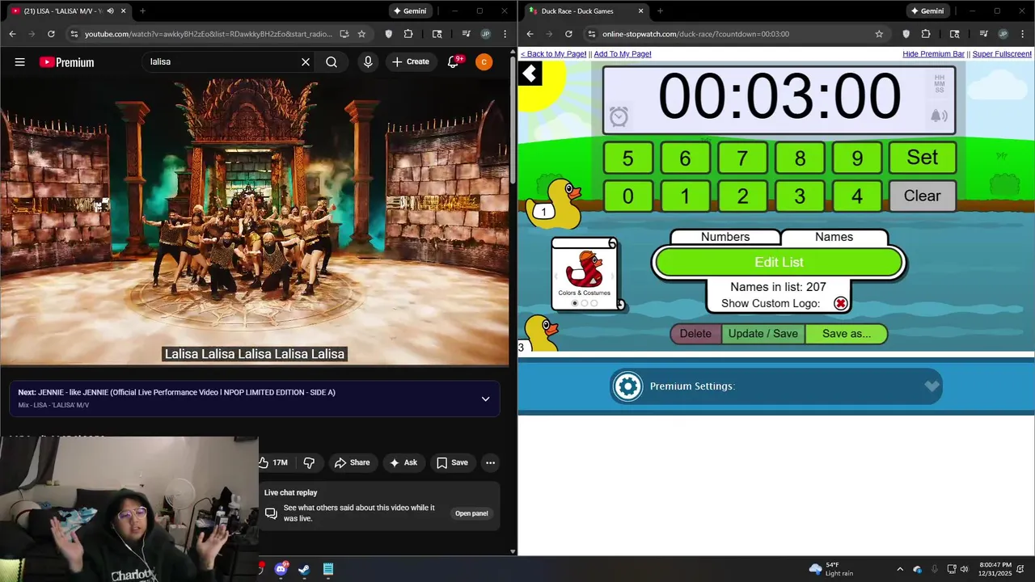Viewport: 1035px width, 582px height.
Task: Click the black back arrow icon
Action: pos(530,74)
